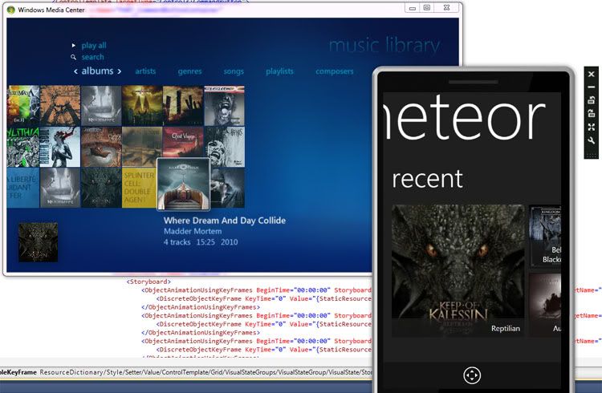Open the songs category
The image size is (602, 393).
click(234, 71)
